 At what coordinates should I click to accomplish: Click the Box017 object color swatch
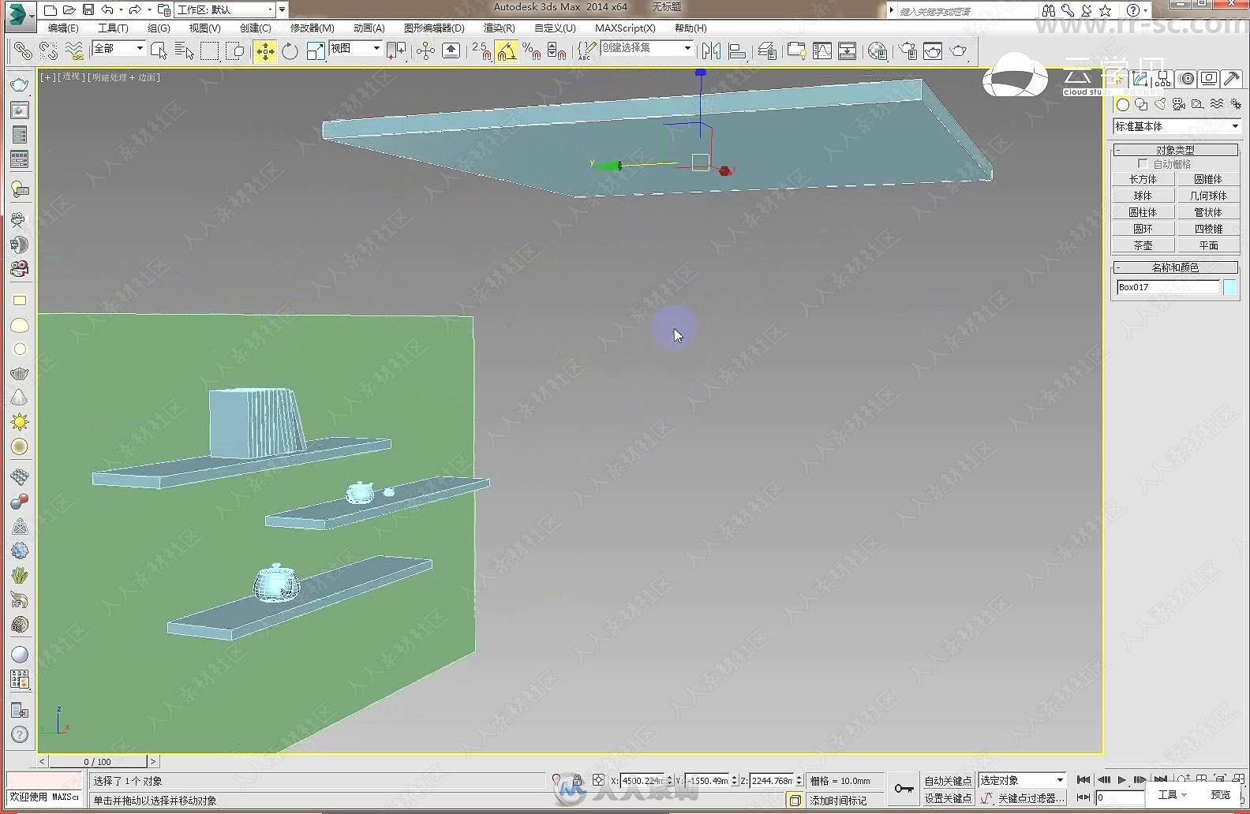point(1229,287)
